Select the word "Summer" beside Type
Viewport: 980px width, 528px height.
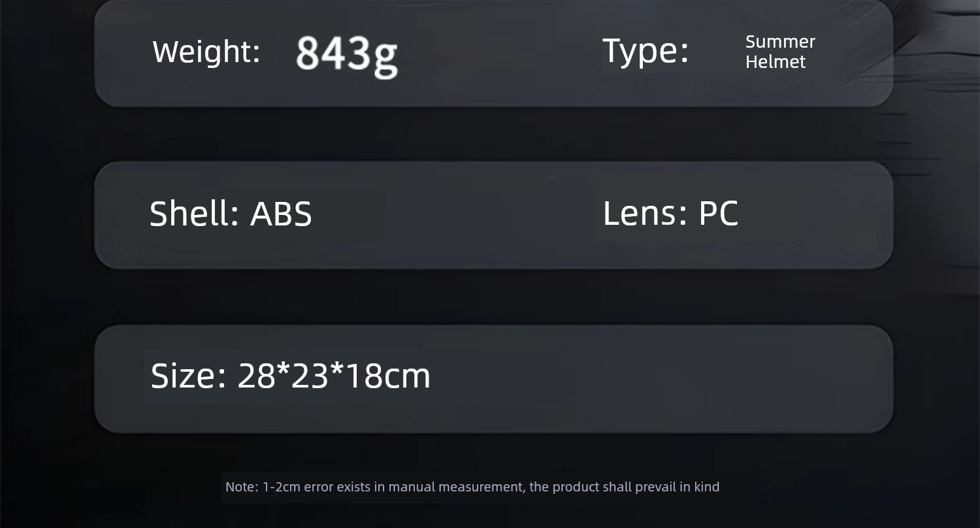point(780,42)
